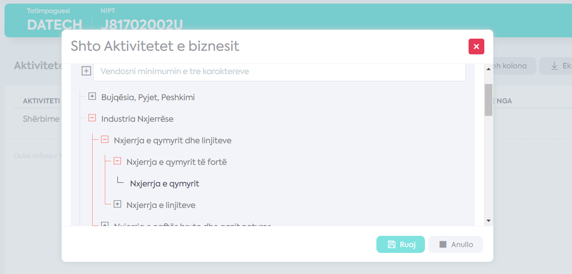This screenshot has height=274, width=572.
Task: Click the Ruaj save button
Action: tap(401, 244)
